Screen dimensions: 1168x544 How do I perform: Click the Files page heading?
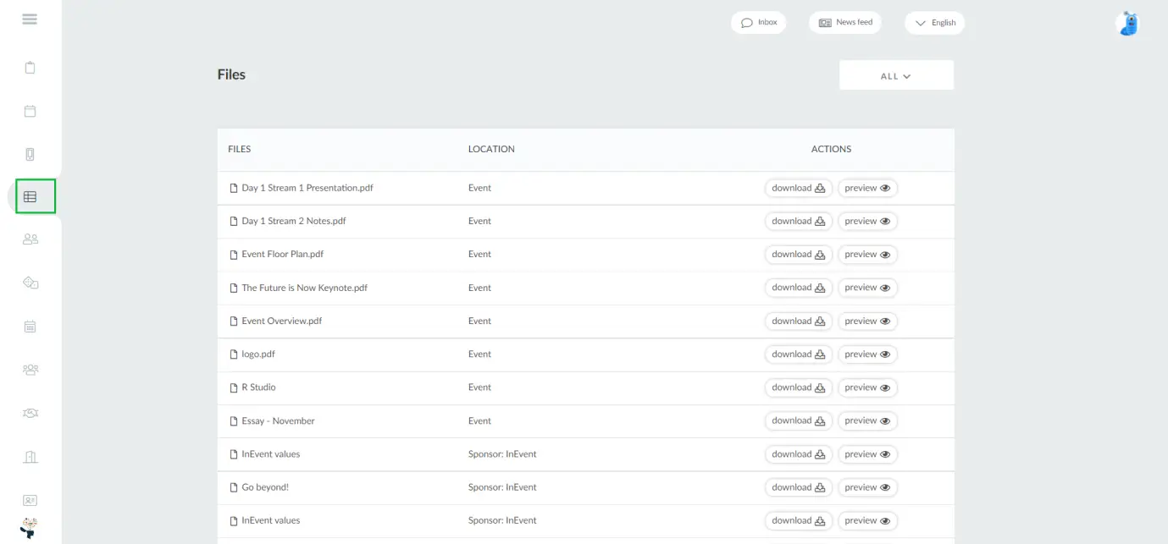pyautogui.click(x=231, y=74)
